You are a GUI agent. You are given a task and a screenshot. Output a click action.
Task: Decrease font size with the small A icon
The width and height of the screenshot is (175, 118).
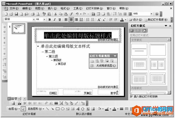tap(104, 20)
